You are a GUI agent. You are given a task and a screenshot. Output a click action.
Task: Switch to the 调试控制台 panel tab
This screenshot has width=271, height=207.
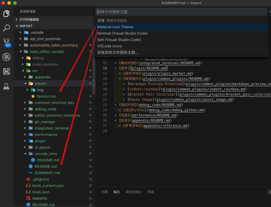pos(133,192)
